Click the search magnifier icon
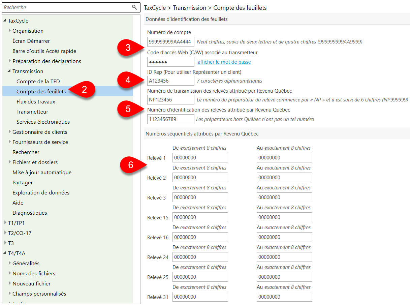Screen dimensions: 410x305 [x=134, y=7]
